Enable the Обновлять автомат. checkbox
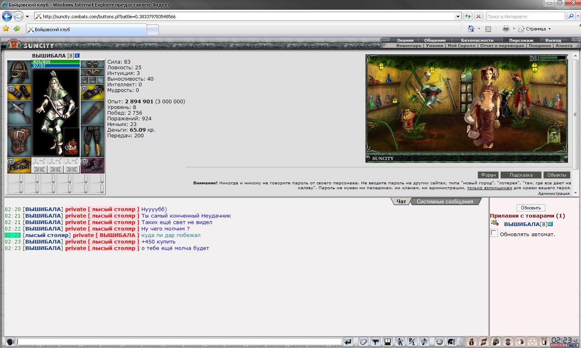This screenshot has height=348, width=581. (x=494, y=233)
